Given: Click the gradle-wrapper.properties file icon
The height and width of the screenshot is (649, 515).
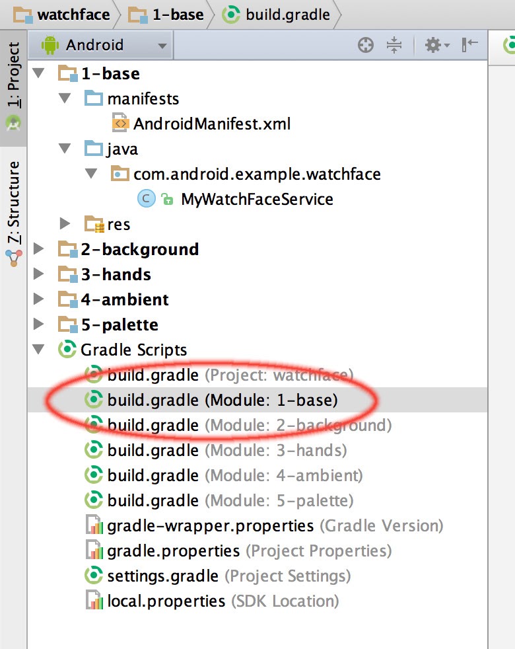Looking at the screenshot, I should (94, 525).
